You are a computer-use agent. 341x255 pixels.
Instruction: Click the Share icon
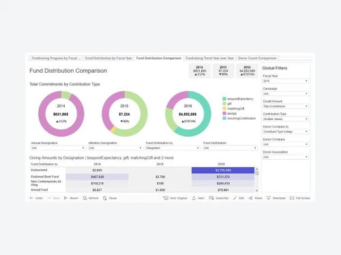click(x=250, y=198)
